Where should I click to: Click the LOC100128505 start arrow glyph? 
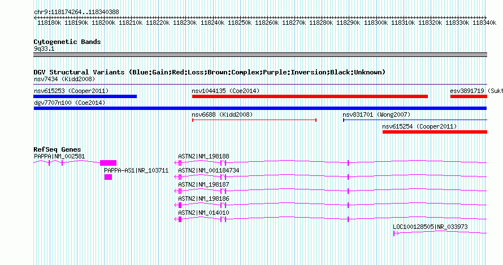[396, 233]
